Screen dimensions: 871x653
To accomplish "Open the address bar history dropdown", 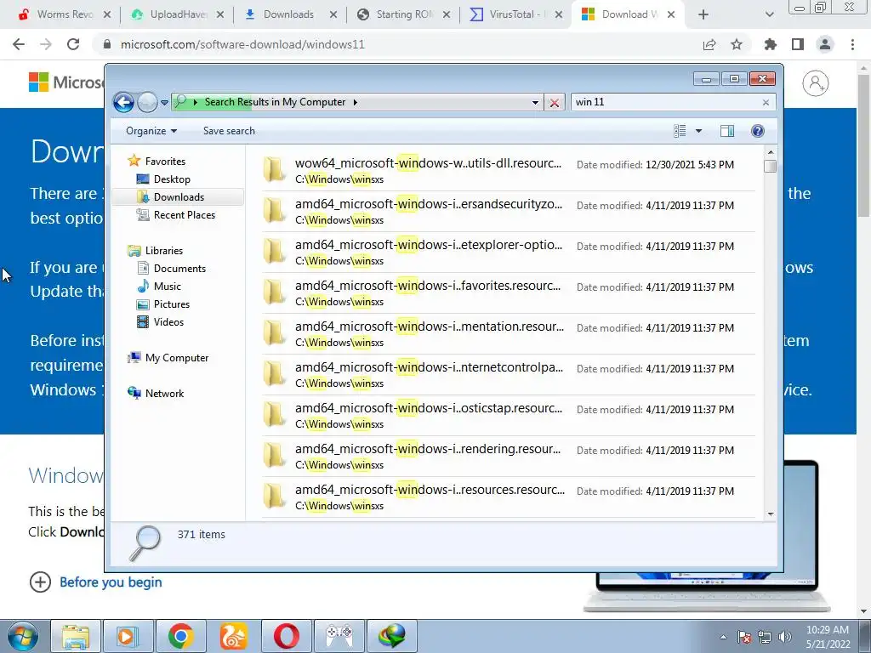I will coord(535,102).
